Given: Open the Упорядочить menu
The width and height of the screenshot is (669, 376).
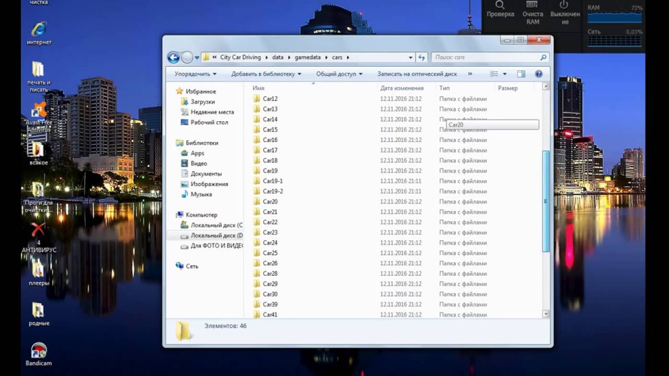Looking at the screenshot, I should [x=195, y=74].
